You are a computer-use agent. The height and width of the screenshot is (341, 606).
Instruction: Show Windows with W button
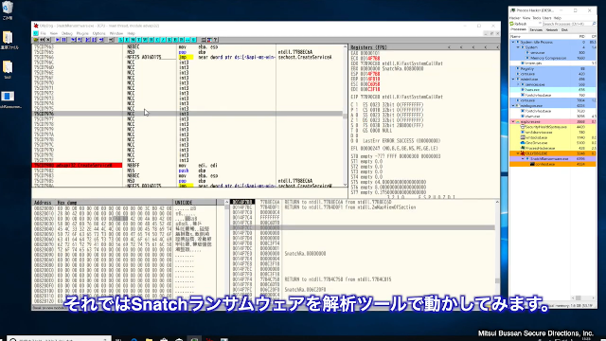(x=145, y=40)
